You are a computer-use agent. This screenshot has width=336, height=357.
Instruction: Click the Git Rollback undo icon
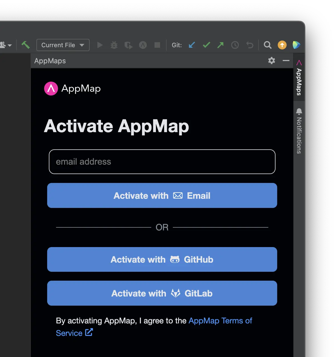pyautogui.click(x=250, y=45)
